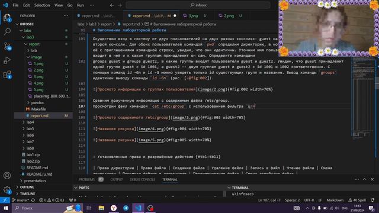Open the Search view in activity bar
The height and width of the screenshot is (213, 379).
tap(7, 31)
